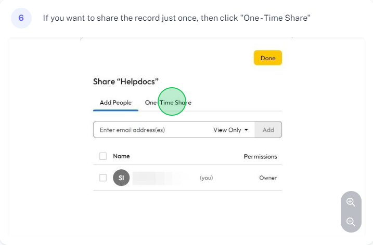Click the Share "Helpdocs" dialog title
373x245 pixels.
(x=126, y=81)
